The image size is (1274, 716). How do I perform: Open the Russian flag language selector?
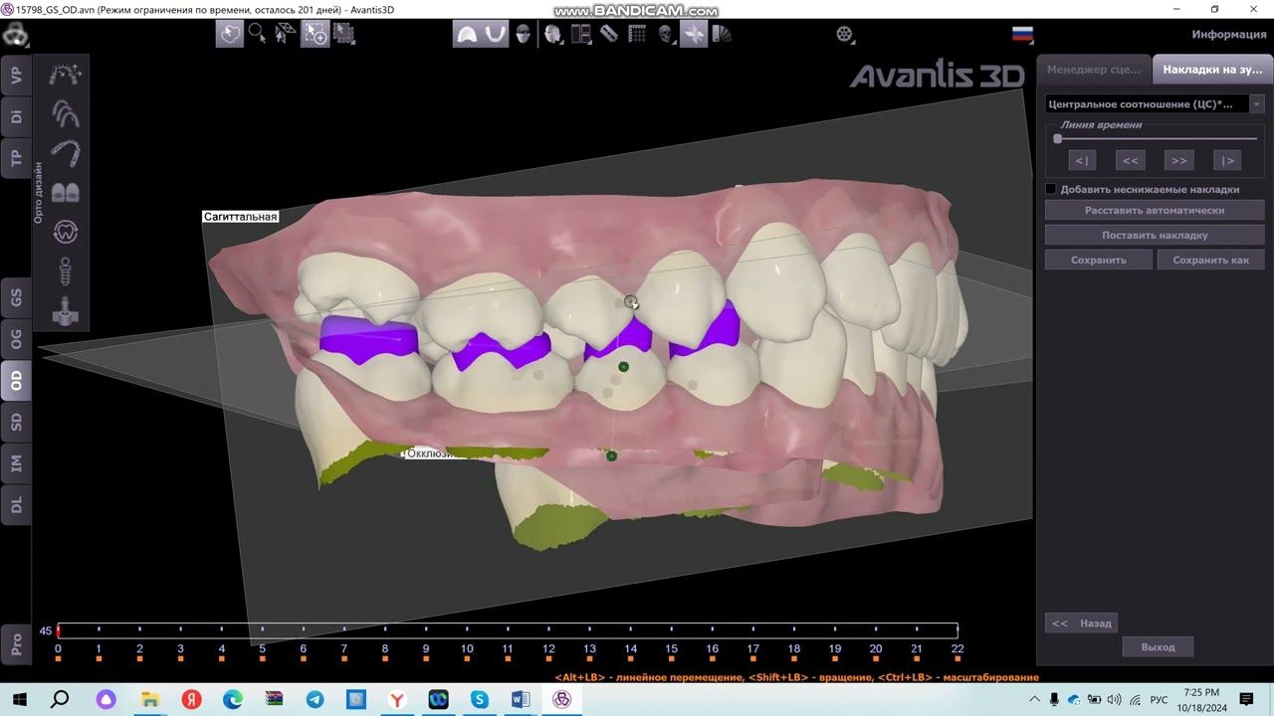[x=1022, y=34]
